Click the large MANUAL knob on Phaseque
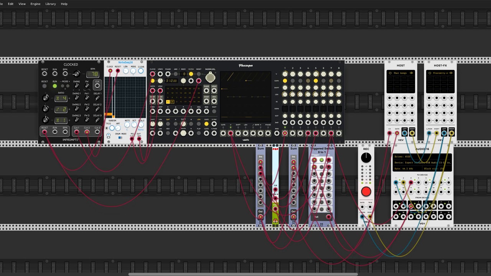 tap(210, 77)
